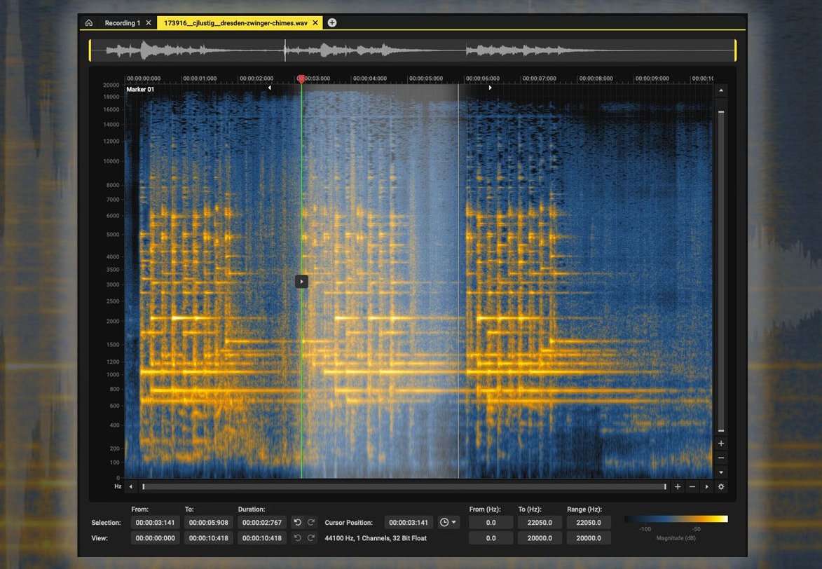Click the horizontal scrollbar track below the spectrogram
Image resolution: width=822 pixels, height=569 pixels.
404,487
